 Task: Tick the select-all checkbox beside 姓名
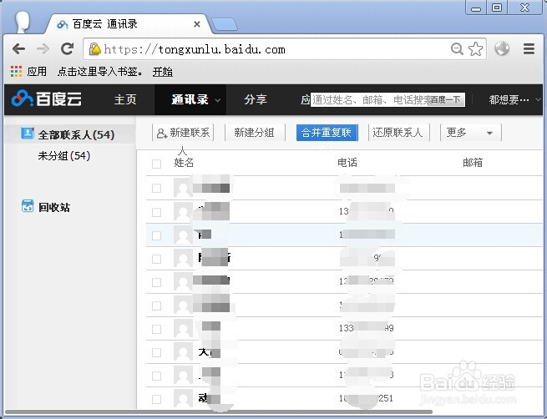tap(156, 164)
